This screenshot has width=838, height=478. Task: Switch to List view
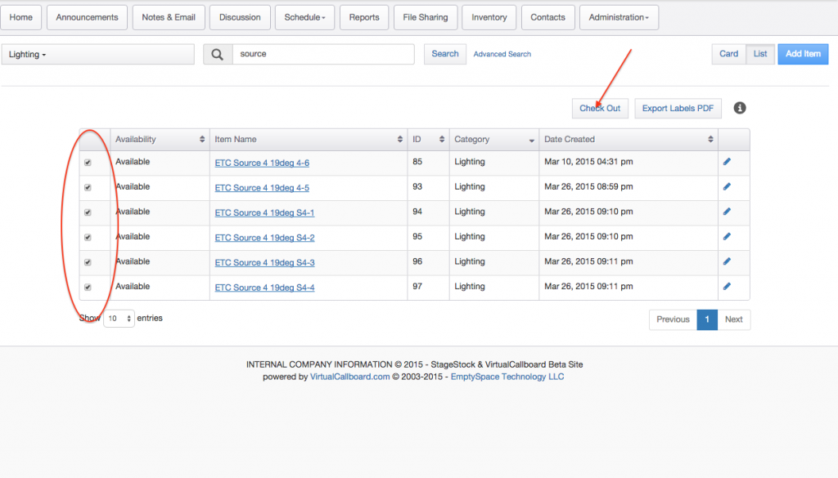pos(760,54)
